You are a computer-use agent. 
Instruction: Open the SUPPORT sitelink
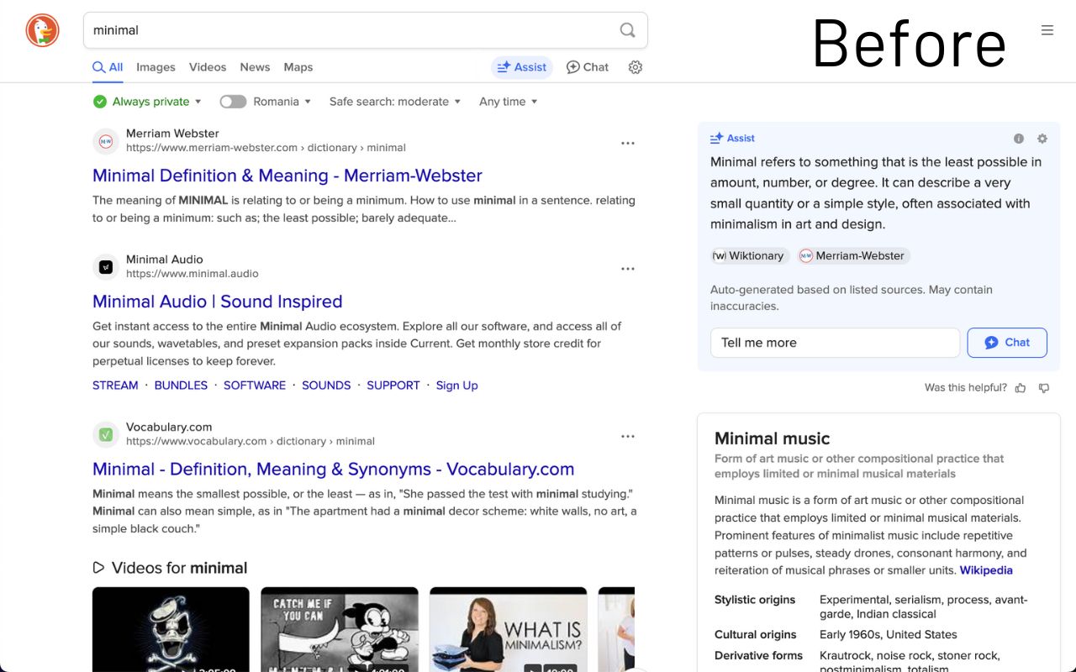click(393, 386)
